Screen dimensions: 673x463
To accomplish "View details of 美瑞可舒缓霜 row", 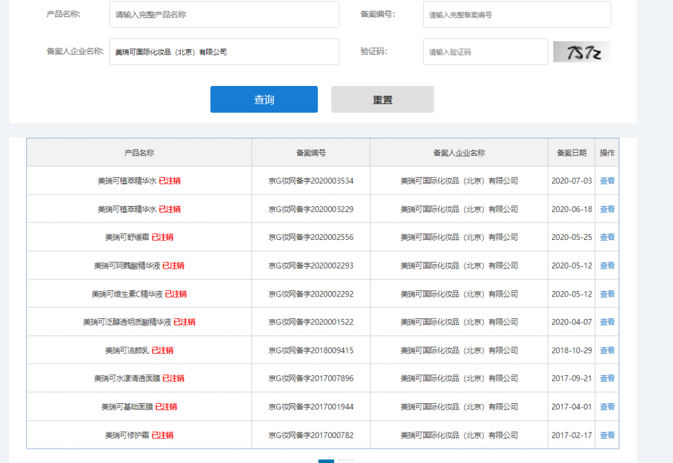I will (607, 237).
